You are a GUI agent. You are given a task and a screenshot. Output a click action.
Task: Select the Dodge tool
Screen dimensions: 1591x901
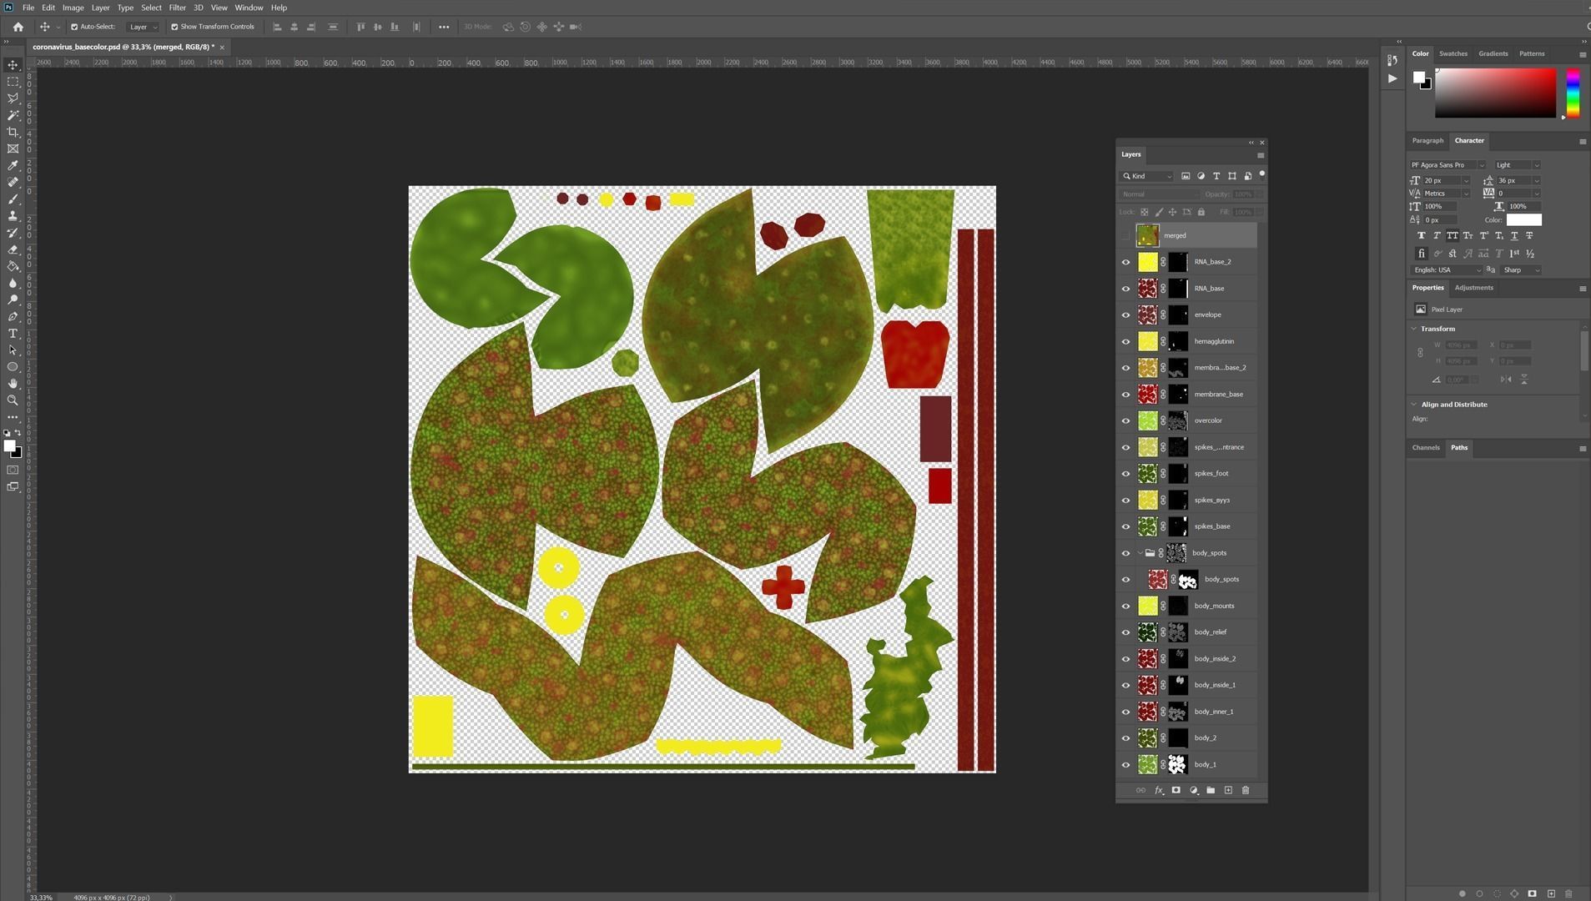click(13, 299)
